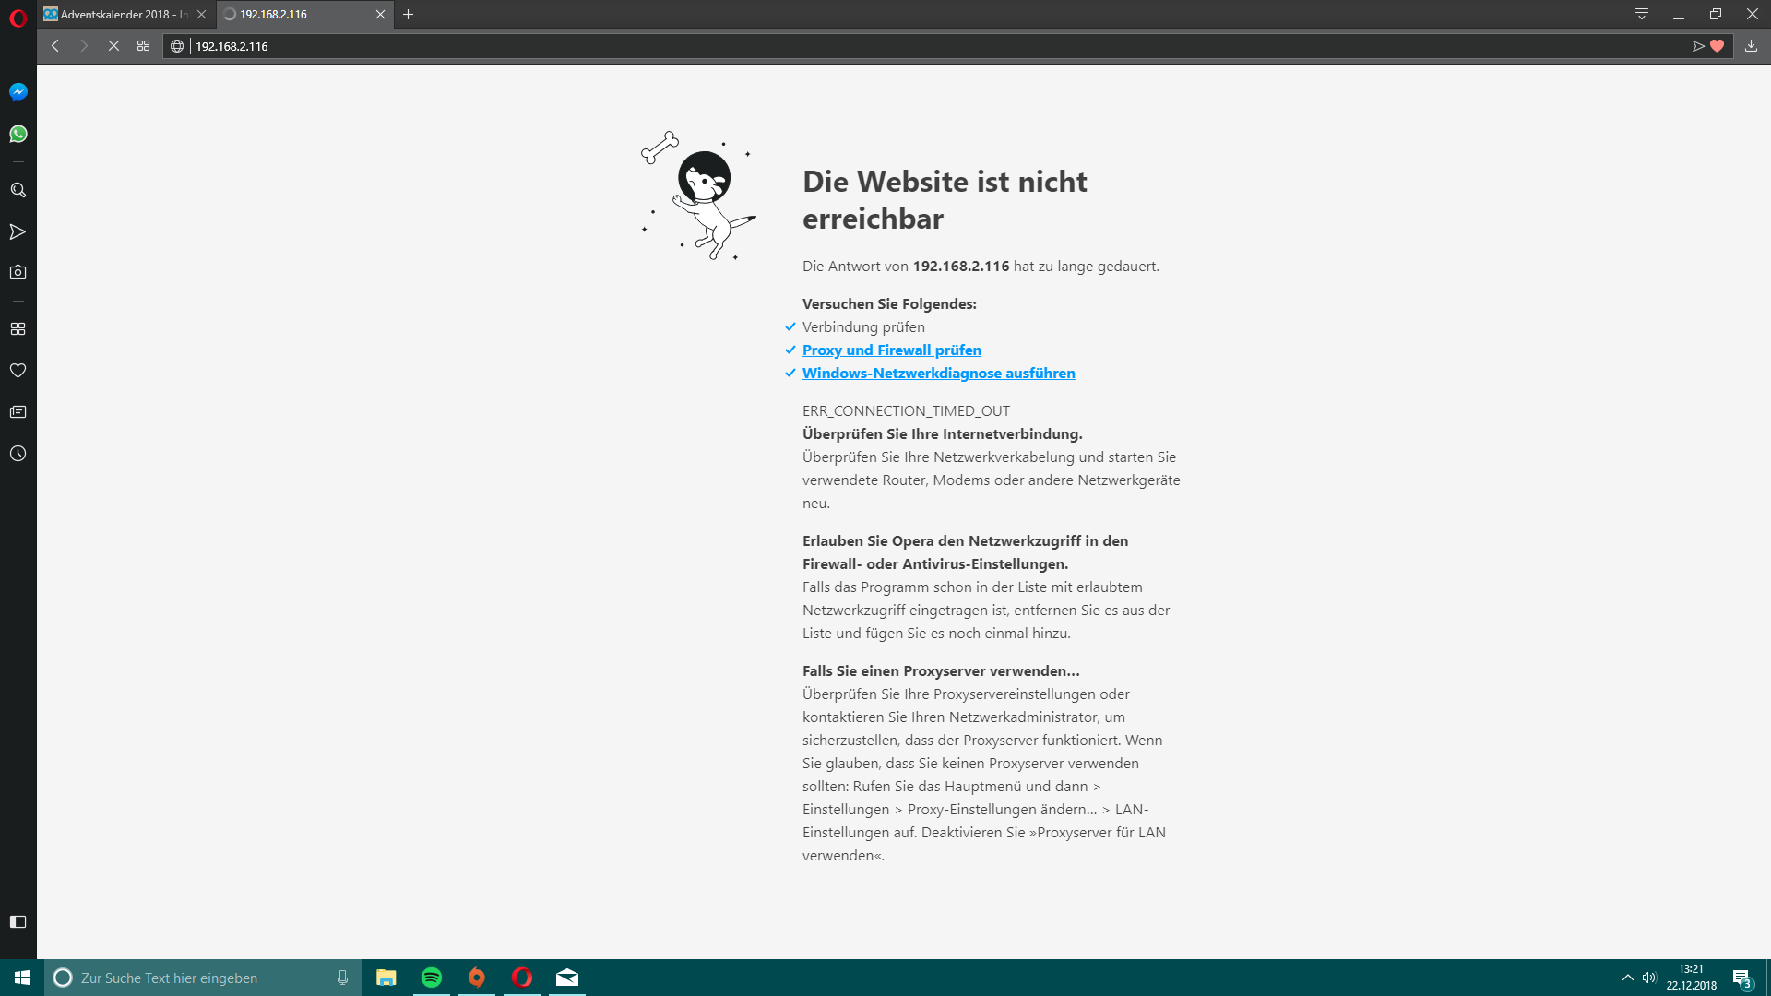The height and width of the screenshot is (996, 1771).
Task: Toggle the sidebar panel at the bottom left
Action: coord(18,921)
